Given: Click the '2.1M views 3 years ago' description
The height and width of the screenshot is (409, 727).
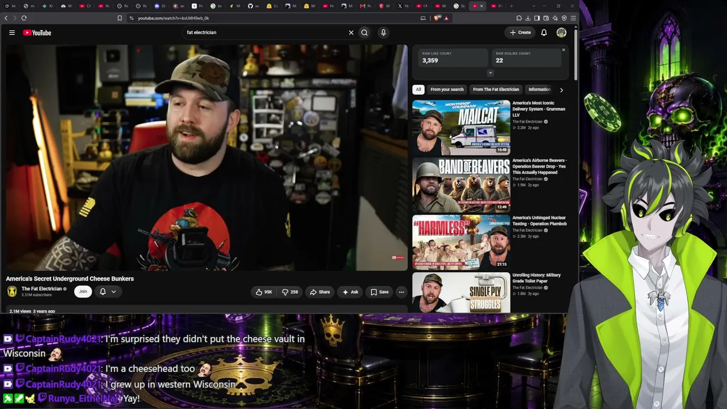Looking at the screenshot, I should click(x=32, y=311).
